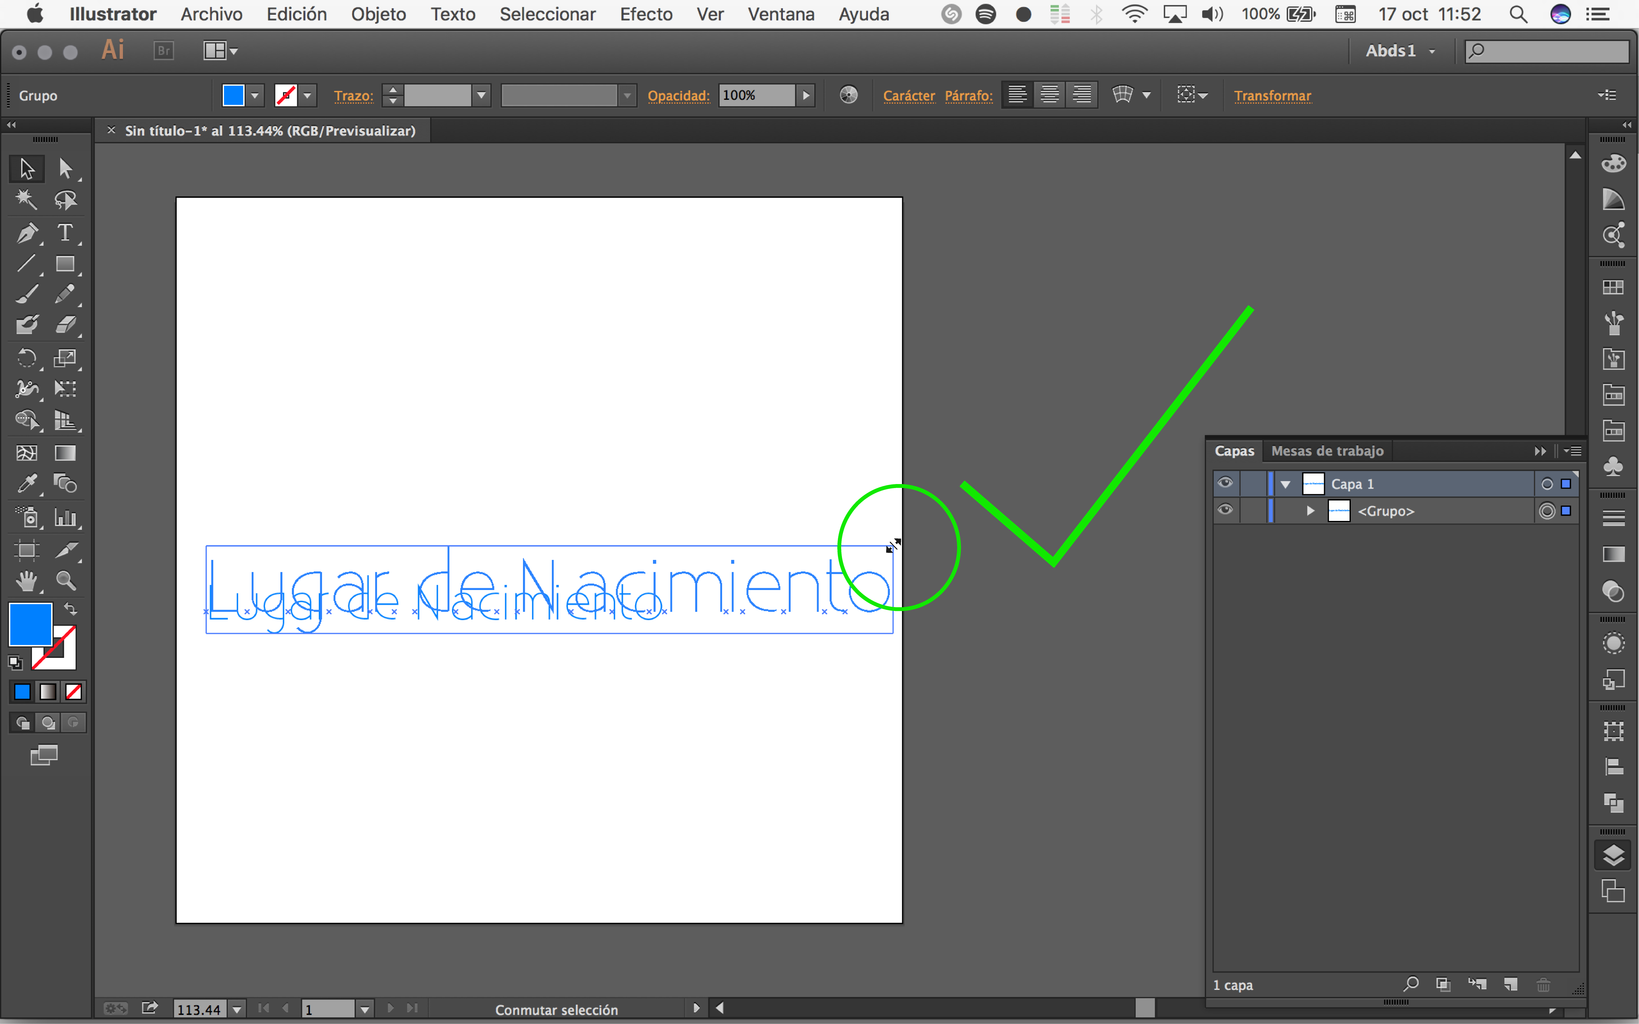Open the stroke color dropdown arrow
Screen dimensions: 1639x1024
tap(308, 96)
